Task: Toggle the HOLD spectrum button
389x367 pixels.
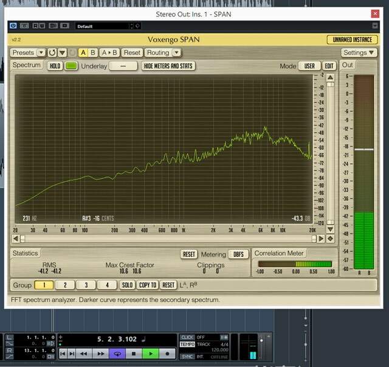Action: [x=55, y=66]
